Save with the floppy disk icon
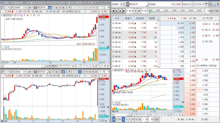This screenshot has width=220, height=123. pos(210,4)
